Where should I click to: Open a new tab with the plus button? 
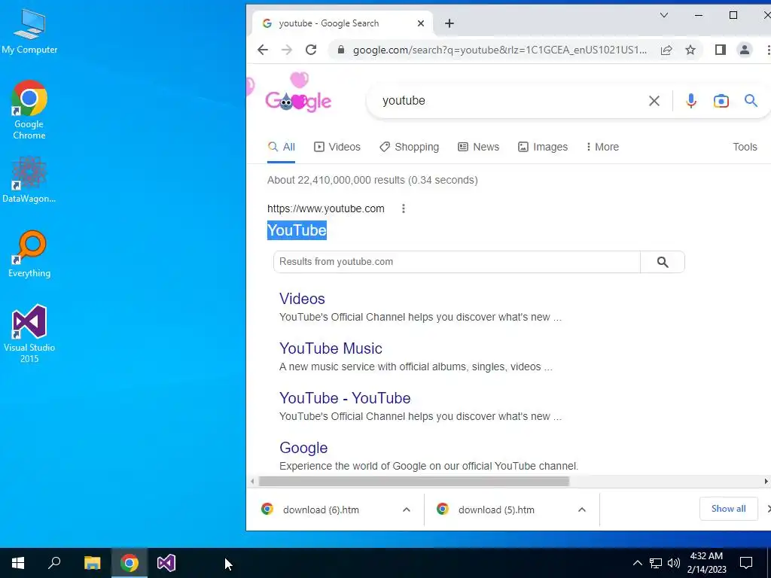449,23
